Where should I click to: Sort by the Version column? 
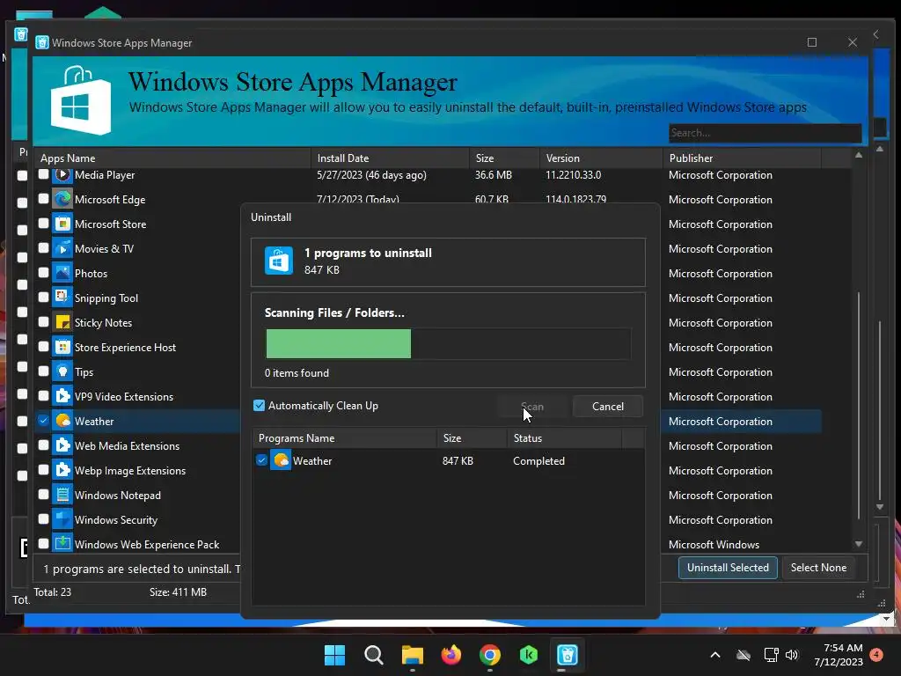click(x=601, y=158)
